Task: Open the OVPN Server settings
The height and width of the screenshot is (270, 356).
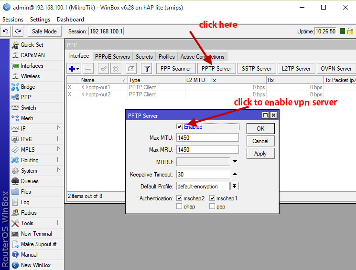Action: [336, 69]
